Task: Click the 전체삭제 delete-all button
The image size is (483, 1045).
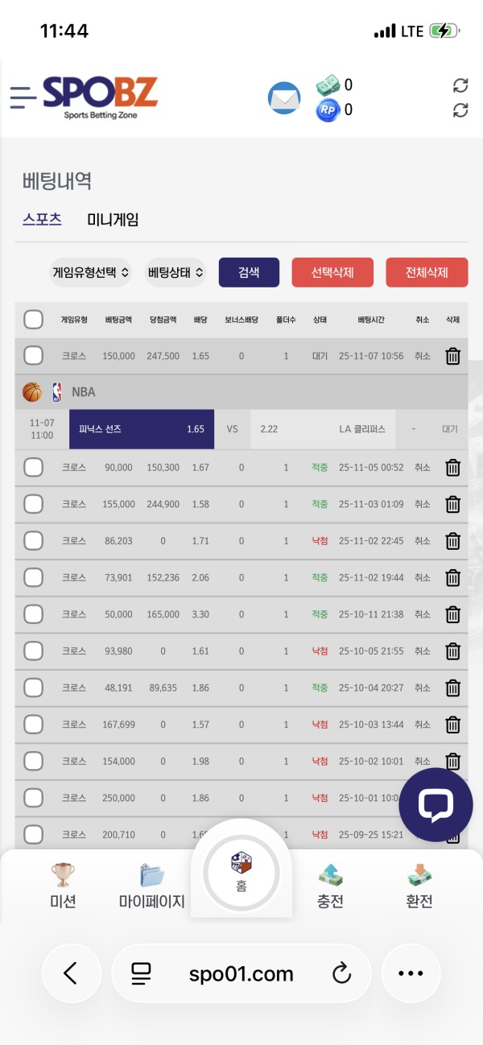Action: (427, 272)
